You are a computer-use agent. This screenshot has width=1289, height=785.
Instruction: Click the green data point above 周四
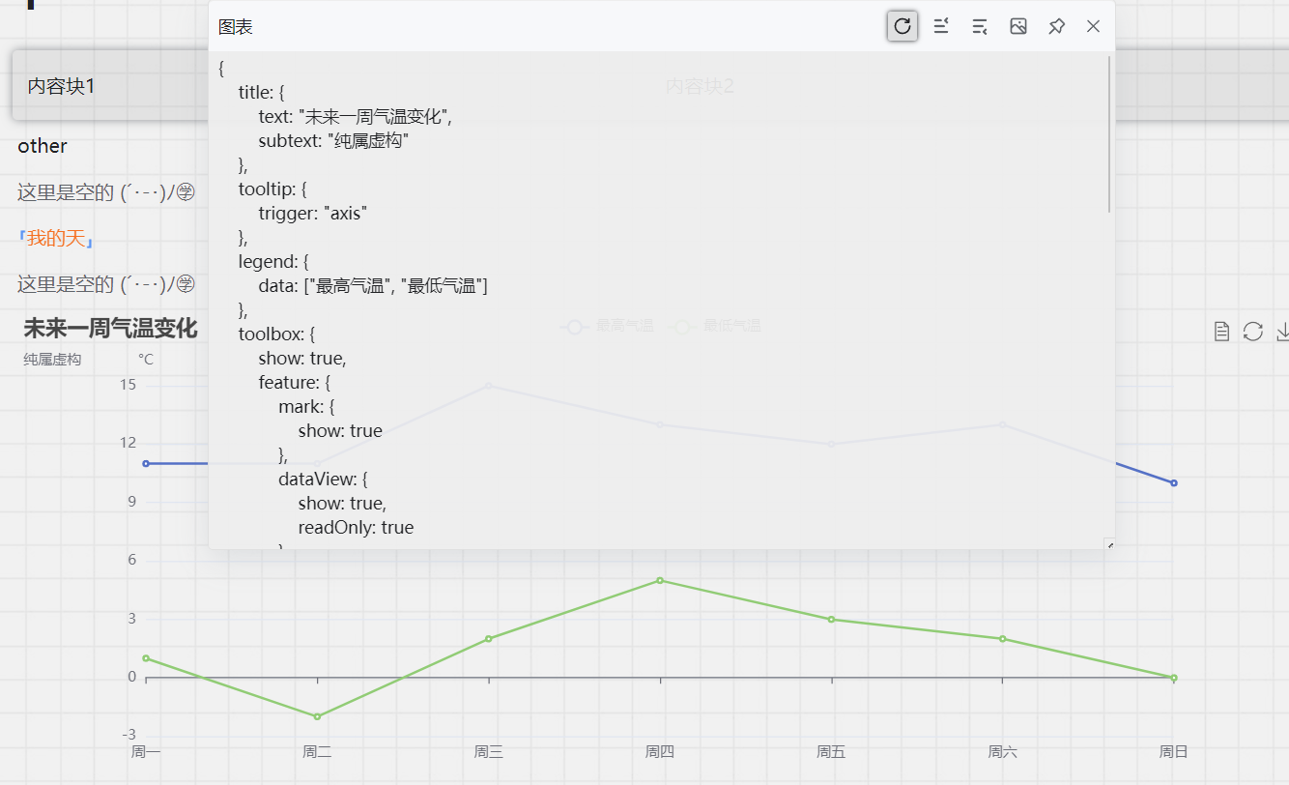click(x=660, y=580)
